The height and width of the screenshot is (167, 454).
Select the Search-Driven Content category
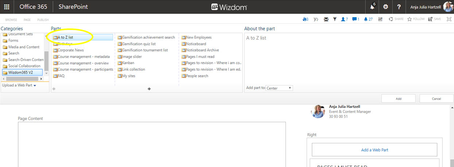pyautogui.click(x=23, y=59)
